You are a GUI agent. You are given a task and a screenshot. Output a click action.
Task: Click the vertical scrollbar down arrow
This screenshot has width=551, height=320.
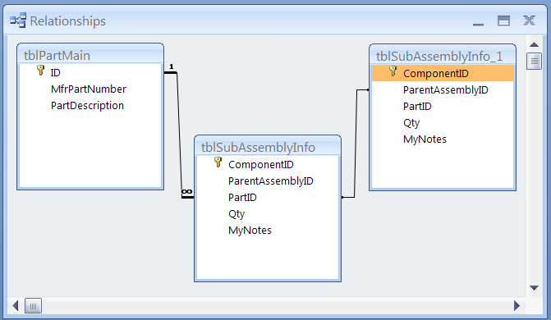pos(534,288)
